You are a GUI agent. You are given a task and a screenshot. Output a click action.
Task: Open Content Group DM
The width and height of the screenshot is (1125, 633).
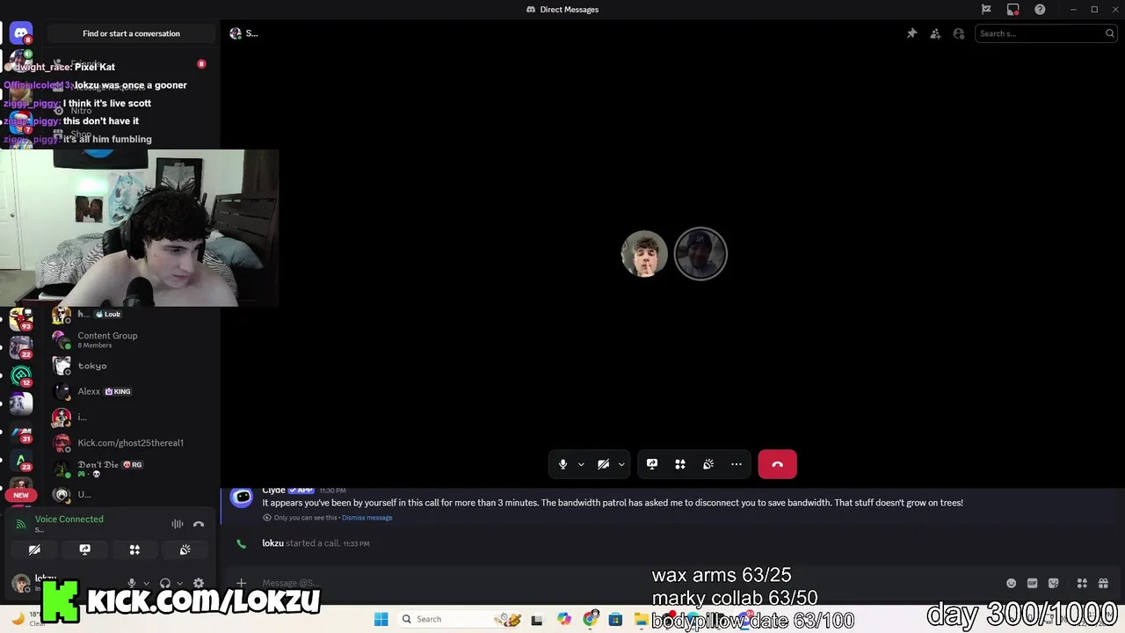(x=132, y=339)
